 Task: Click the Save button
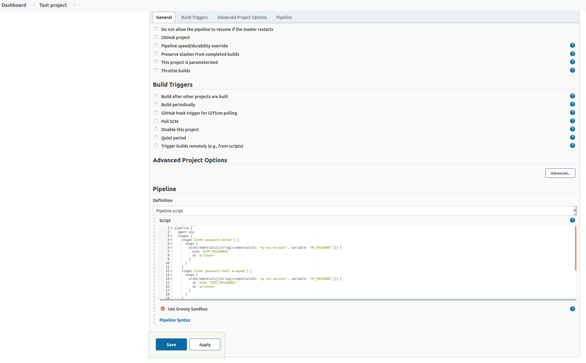pyautogui.click(x=171, y=344)
